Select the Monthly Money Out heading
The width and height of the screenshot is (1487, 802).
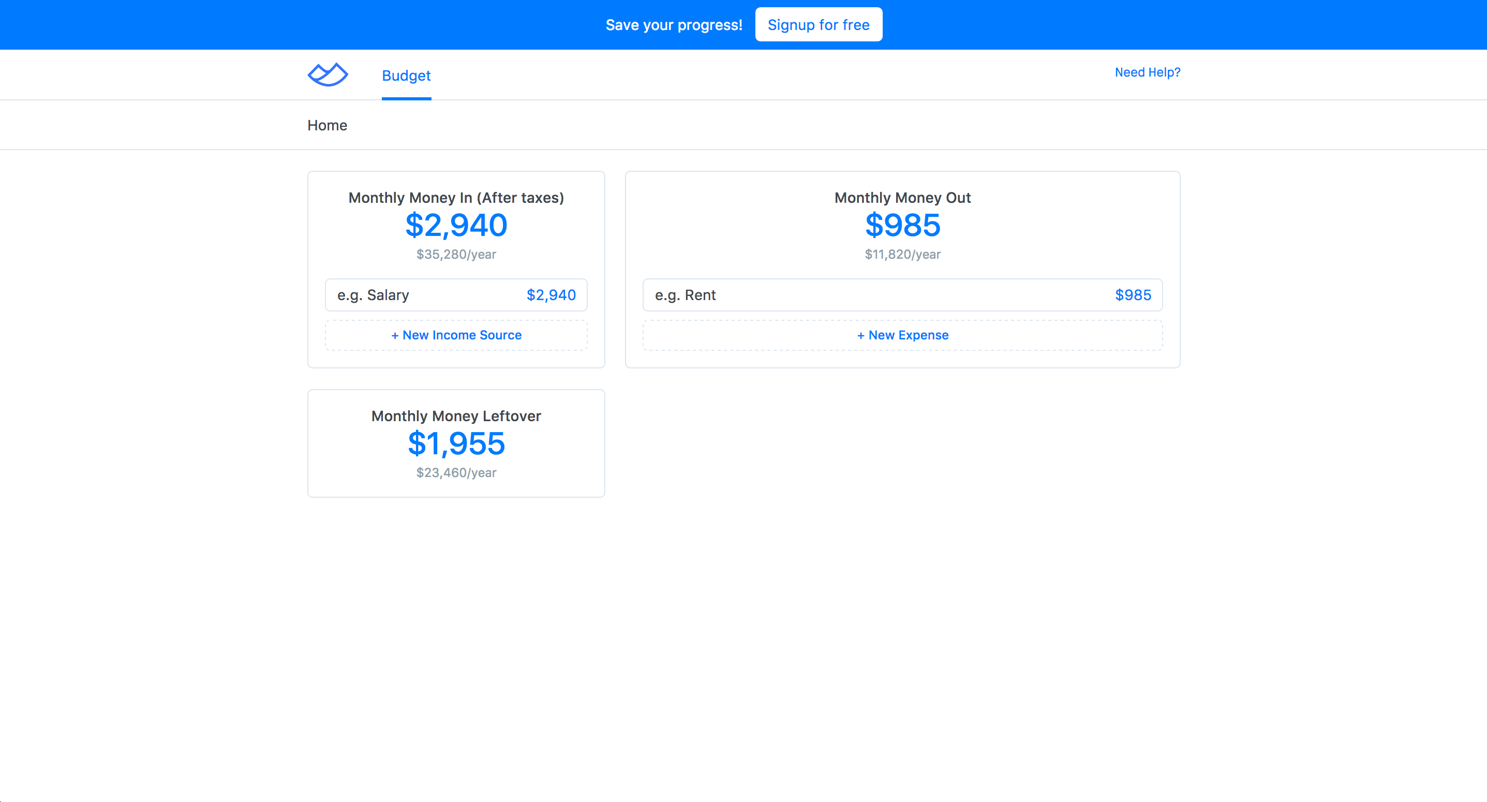coord(902,198)
